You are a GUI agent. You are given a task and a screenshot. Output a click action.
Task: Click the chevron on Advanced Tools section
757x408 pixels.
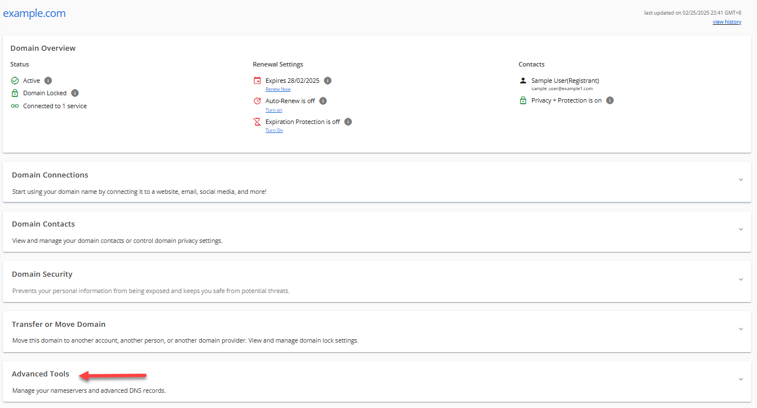tap(741, 379)
